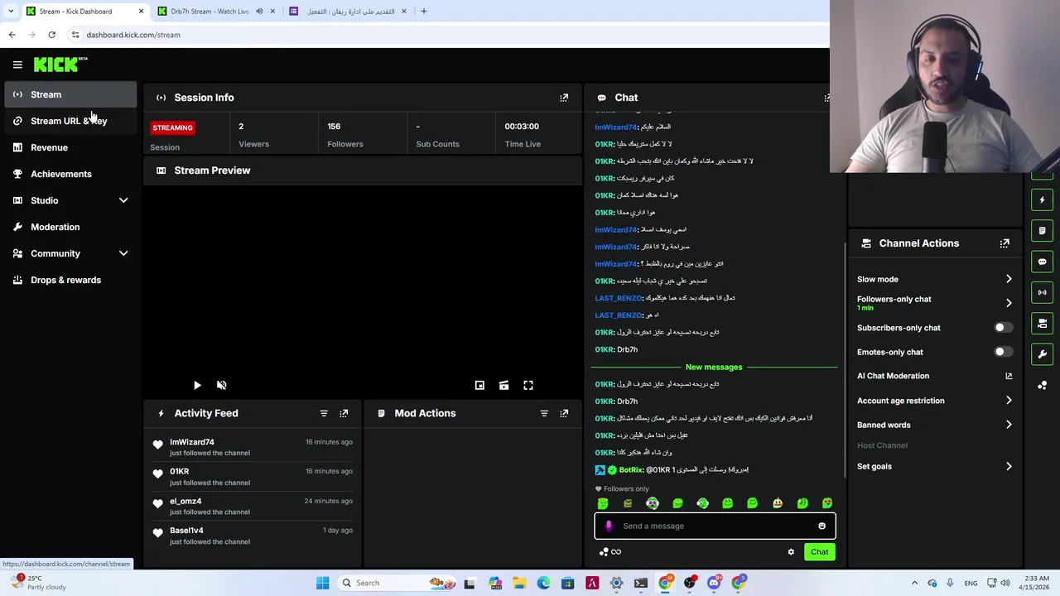Go to Revenue page
The width and height of the screenshot is (1060, 596).
click(70, 147)
